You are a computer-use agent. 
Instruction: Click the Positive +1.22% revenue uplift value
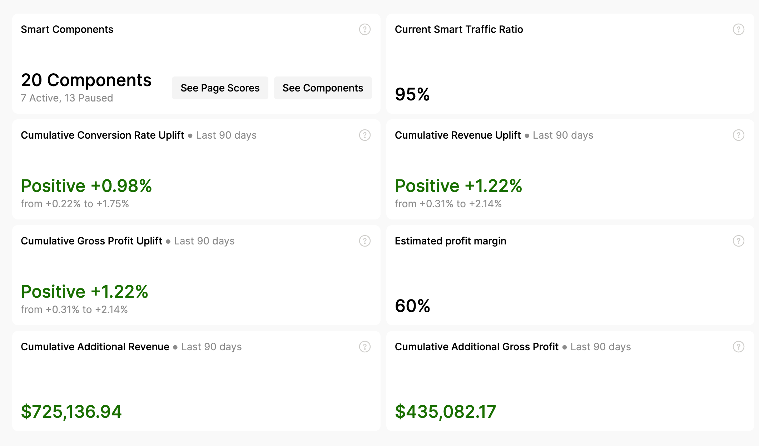[458, 186]
